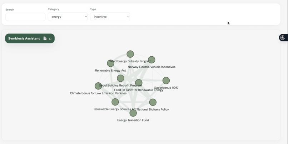288x144 pixels.
Task: Click the Norway Electric Vehicle Incentives label
Action: 152,67
